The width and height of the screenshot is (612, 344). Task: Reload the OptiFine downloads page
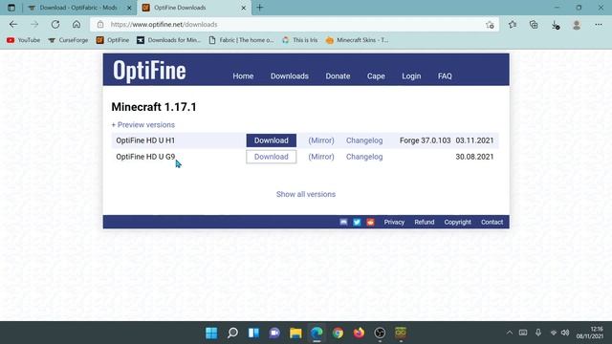click(55, 25)
